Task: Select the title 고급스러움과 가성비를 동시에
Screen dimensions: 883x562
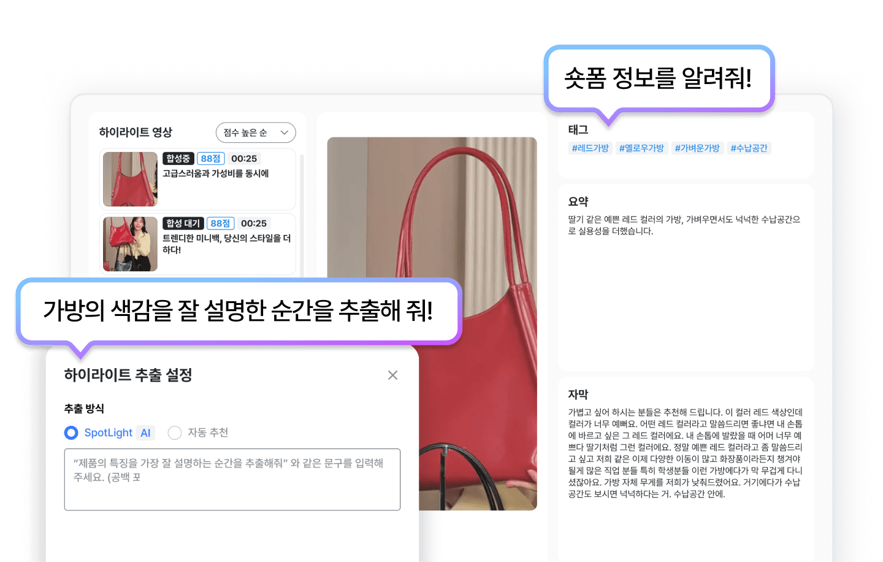Action: pos(216,174)
